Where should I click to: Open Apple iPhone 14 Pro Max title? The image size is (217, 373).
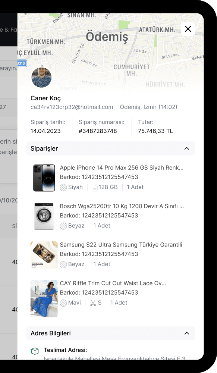[122, 168]
